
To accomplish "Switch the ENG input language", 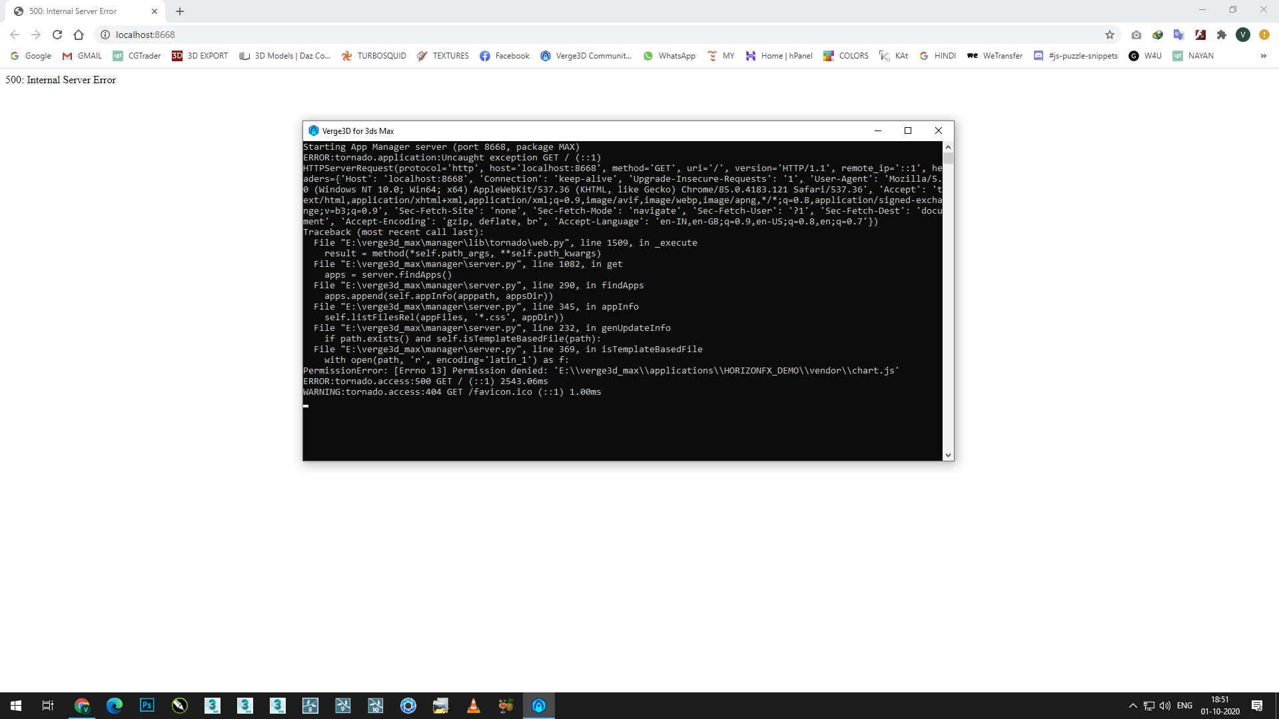I will (1184, 706).
